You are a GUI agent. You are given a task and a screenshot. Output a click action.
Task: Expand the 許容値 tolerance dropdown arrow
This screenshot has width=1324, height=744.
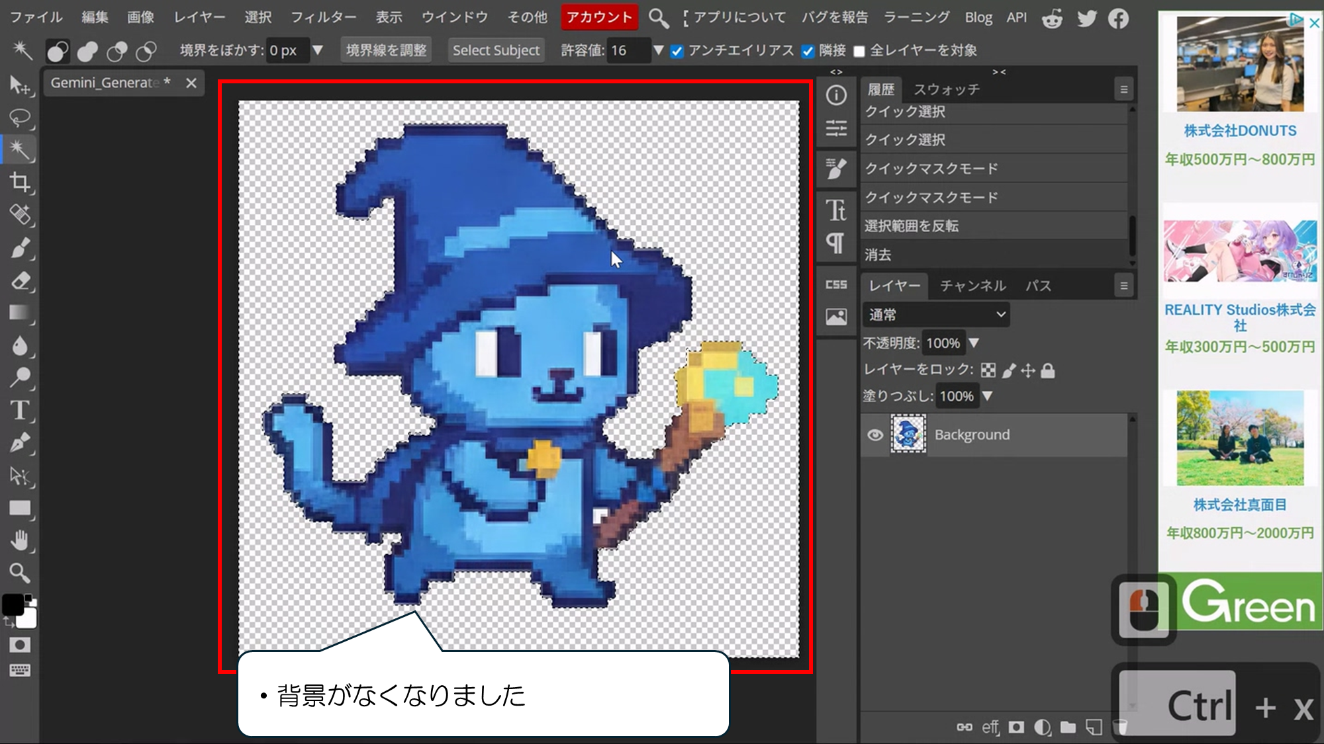point(658,50)
